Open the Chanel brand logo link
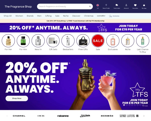 [19, 116]
